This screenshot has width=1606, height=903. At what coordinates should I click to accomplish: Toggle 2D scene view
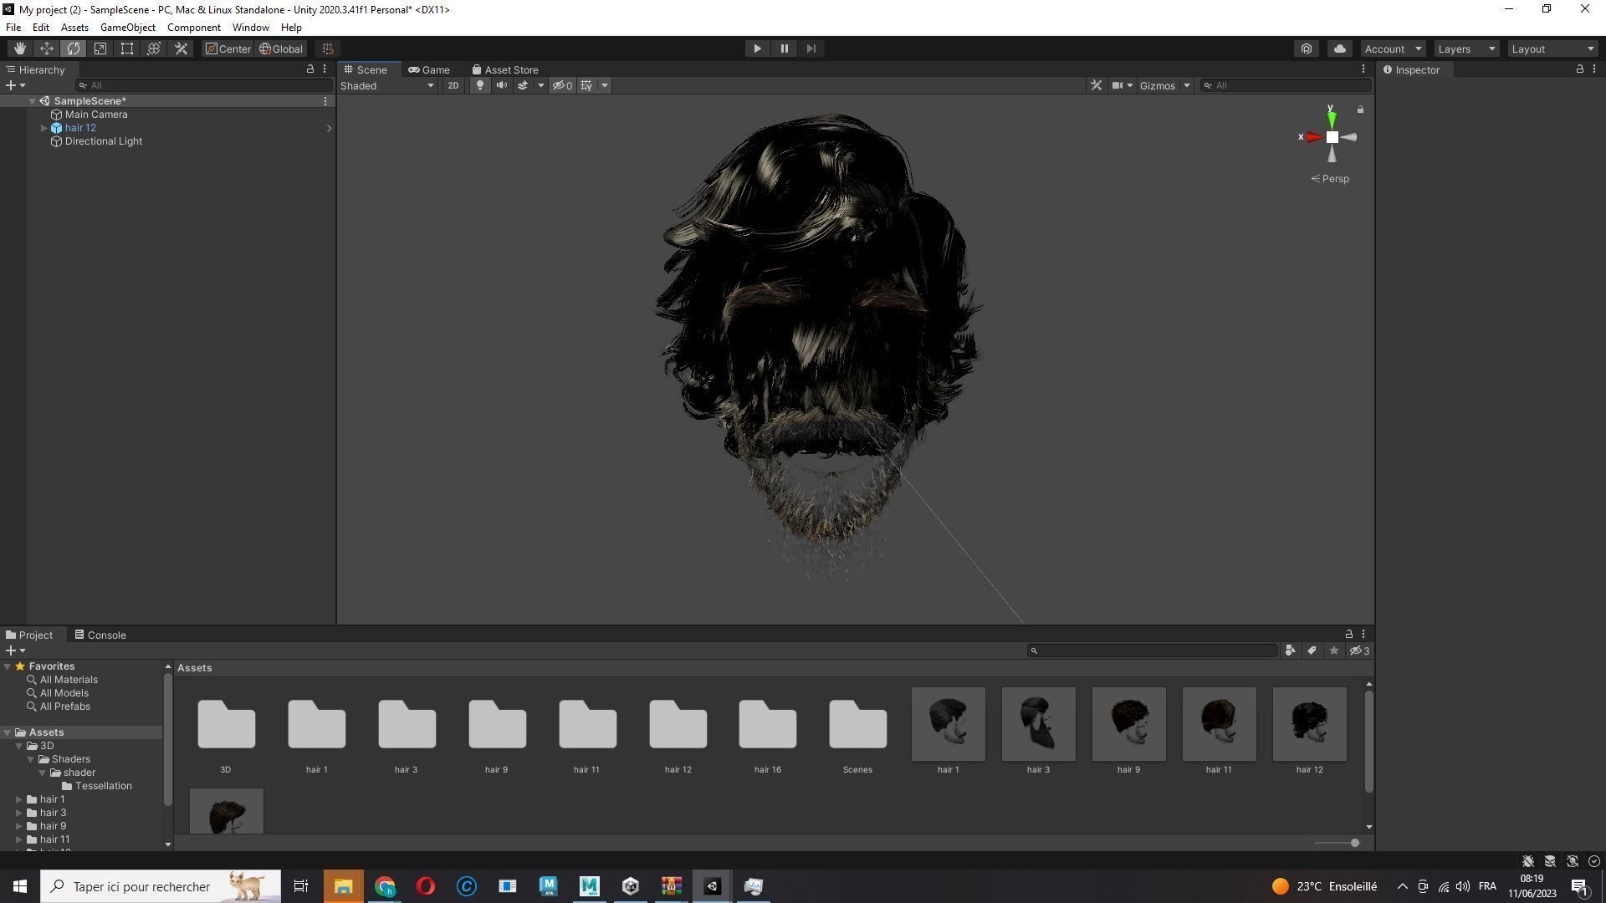point(453,85)
